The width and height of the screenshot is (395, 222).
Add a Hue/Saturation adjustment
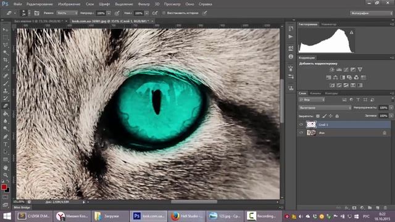(x=328, y=77)
